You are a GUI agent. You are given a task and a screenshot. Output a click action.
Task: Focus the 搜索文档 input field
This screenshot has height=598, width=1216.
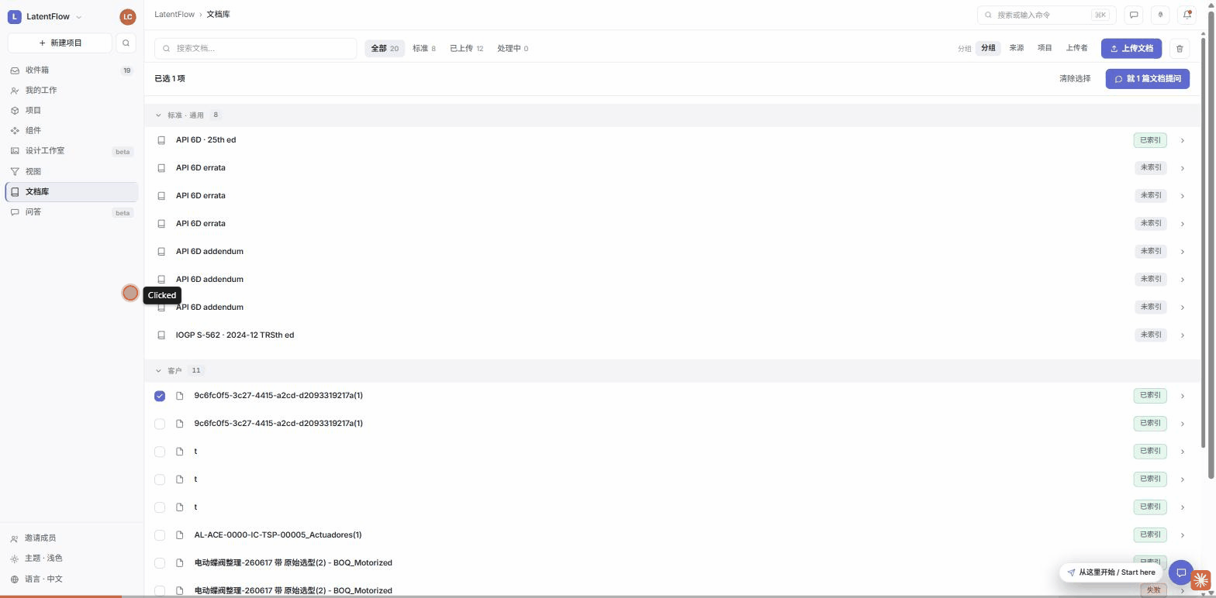coord(256,48)
